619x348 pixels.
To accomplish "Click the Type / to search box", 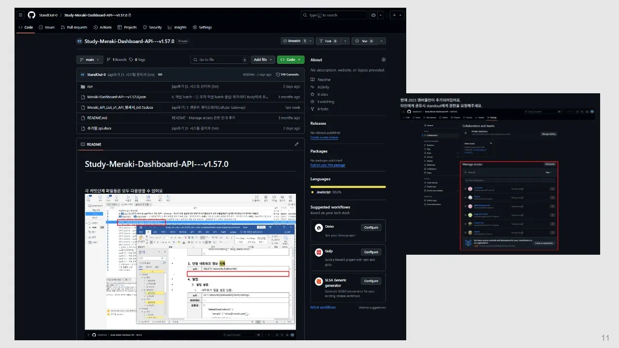I will click(x=334, y=15).
